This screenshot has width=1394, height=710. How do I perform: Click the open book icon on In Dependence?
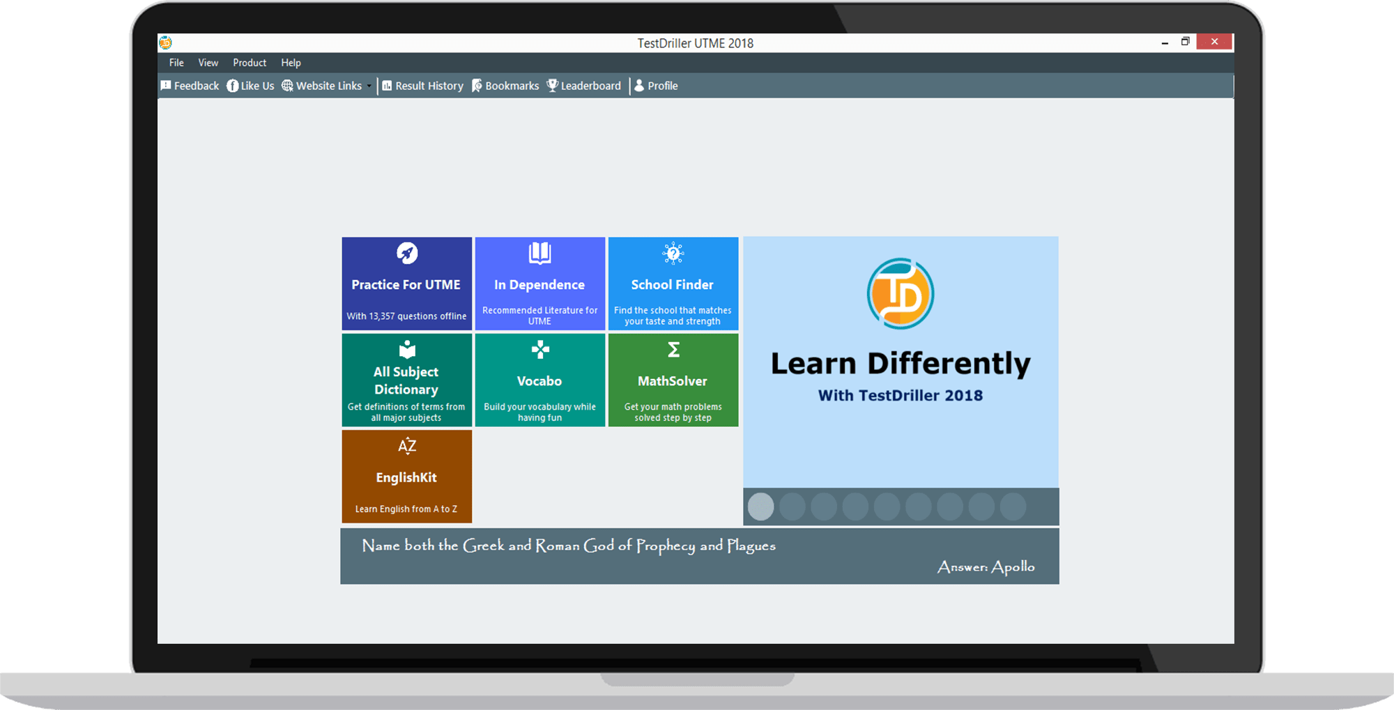pyautogui.click(x=539, y=253)
